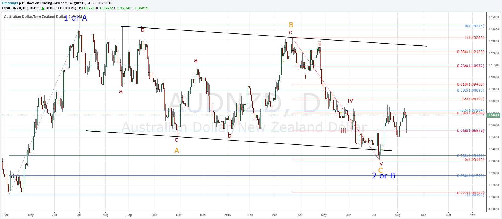
Task: Select the Fibonacci label 0.5(1.07234)
Action: (x=473, y=110)
